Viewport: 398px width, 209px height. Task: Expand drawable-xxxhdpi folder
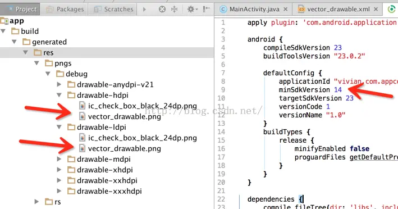59,191
